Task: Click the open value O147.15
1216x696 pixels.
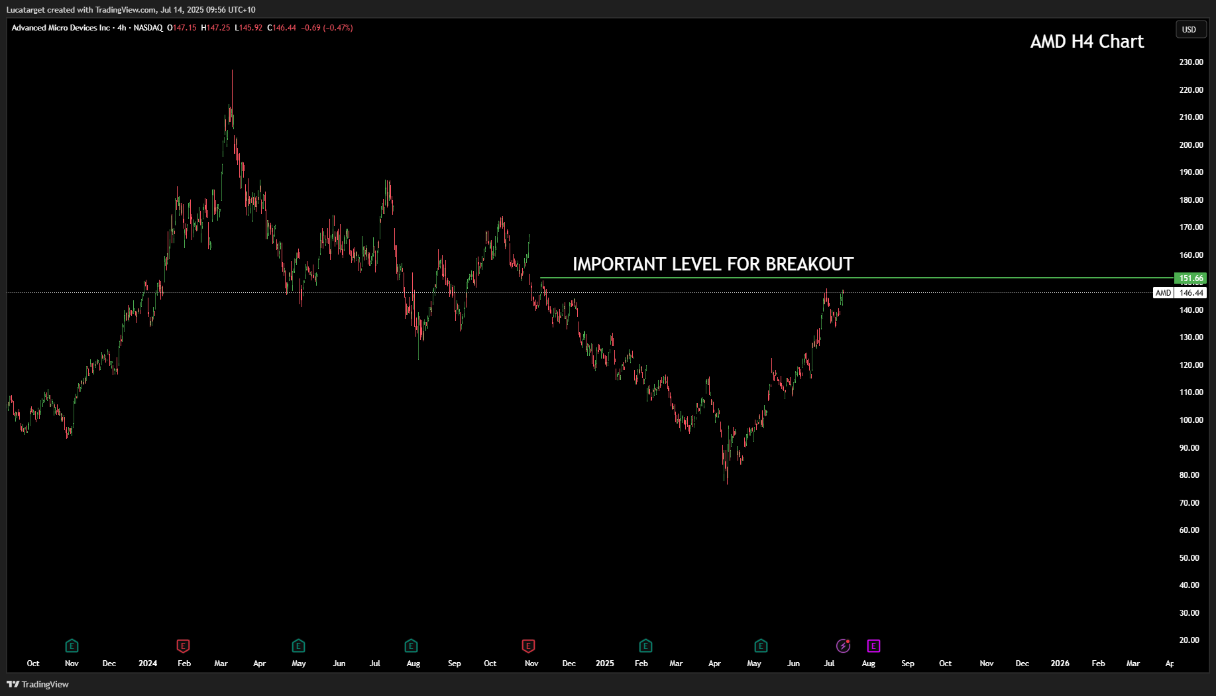Action: click(182, 28)
